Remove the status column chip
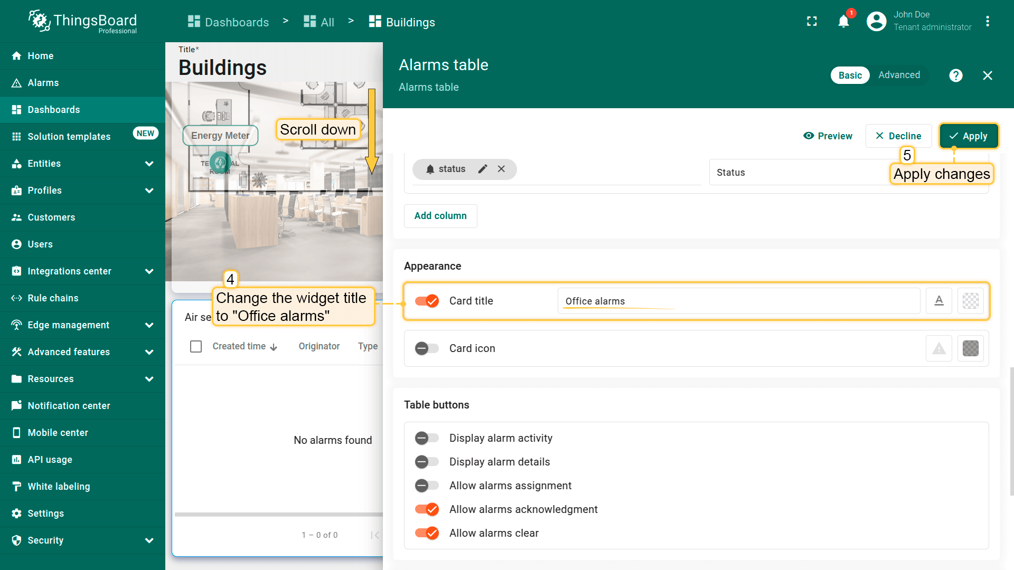 (501, 169)
